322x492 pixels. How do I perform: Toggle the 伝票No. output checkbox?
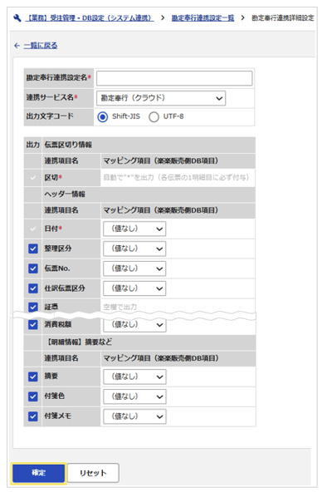[33, 268]
